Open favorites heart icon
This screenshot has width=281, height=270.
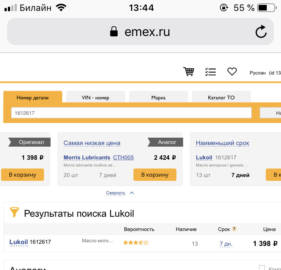(x=232, y=72)
